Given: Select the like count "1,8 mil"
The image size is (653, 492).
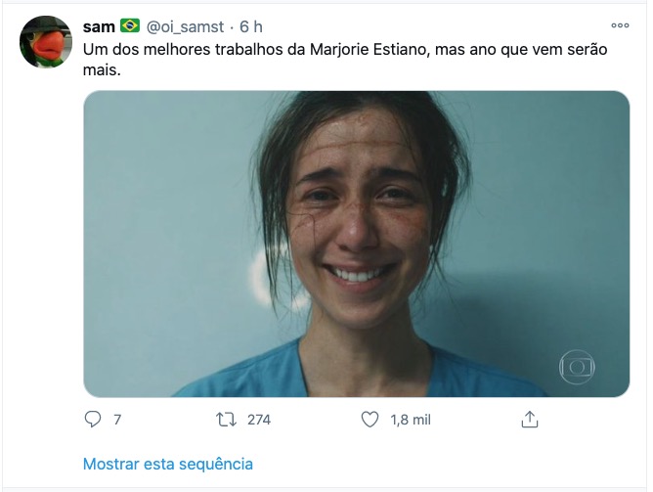Looking at the screenshot, I should pos(411,420).
